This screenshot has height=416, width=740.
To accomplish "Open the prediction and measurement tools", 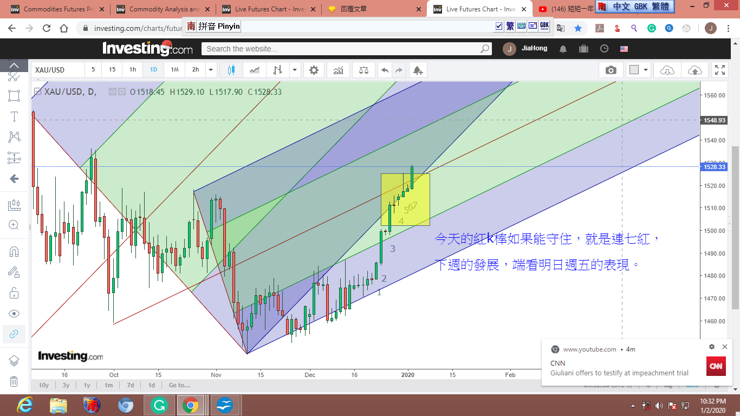I will [14, 158].
